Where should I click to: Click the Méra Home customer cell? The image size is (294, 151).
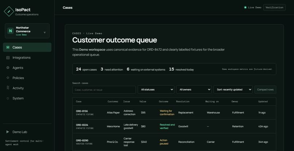click(113, 126)
